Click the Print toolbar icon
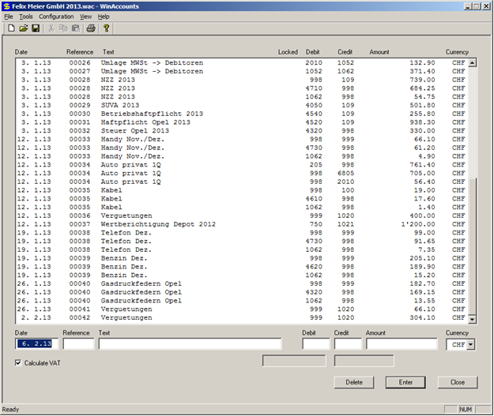Viewport: 494px width, 416px height. [x=91, y=28]
